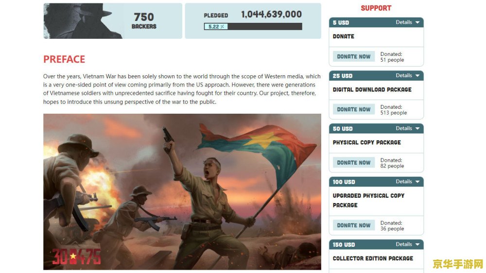Click the backer silhouette portrait image
The width and height of the screenshot is (486, 273).
click(x=83, y=21)
